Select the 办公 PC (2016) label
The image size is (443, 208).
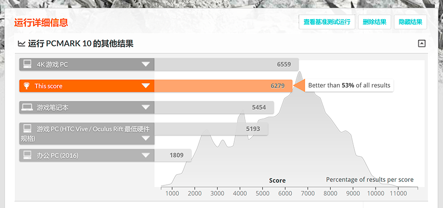[58, 155]
